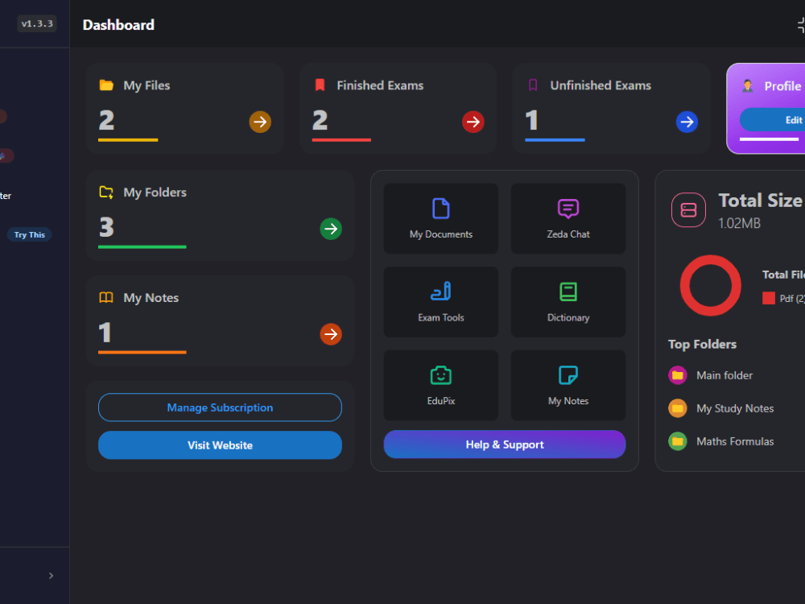Click the Total Size storage icon
The width and height of the screenshot is (805, 604).
[688, 209]
